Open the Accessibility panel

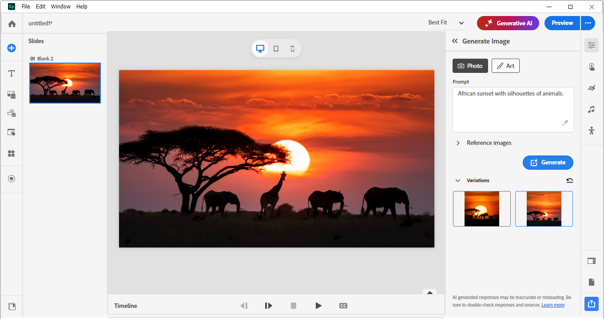[591, 130]
